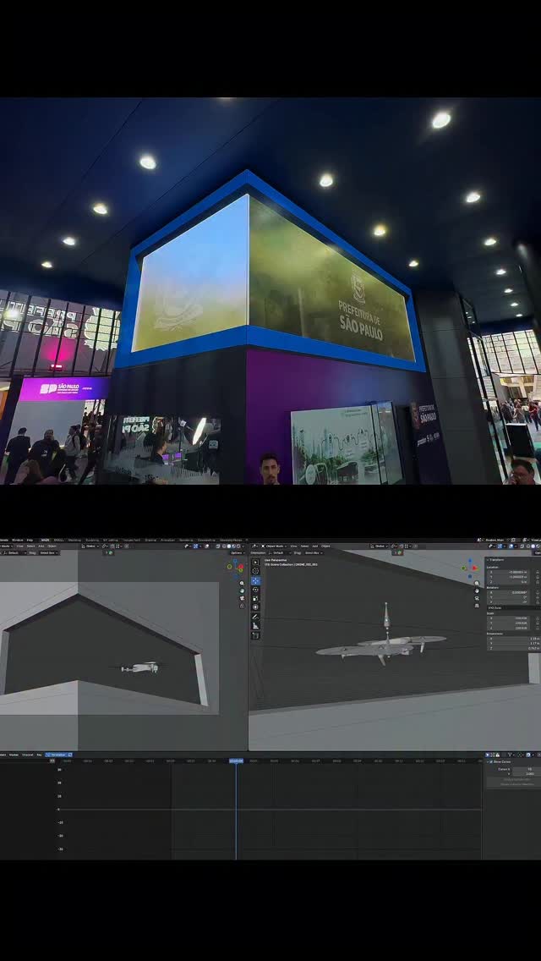Switch left viewport to rendered shading
Viewport: 541px width, 961px height.
click(x=238, y=546)
